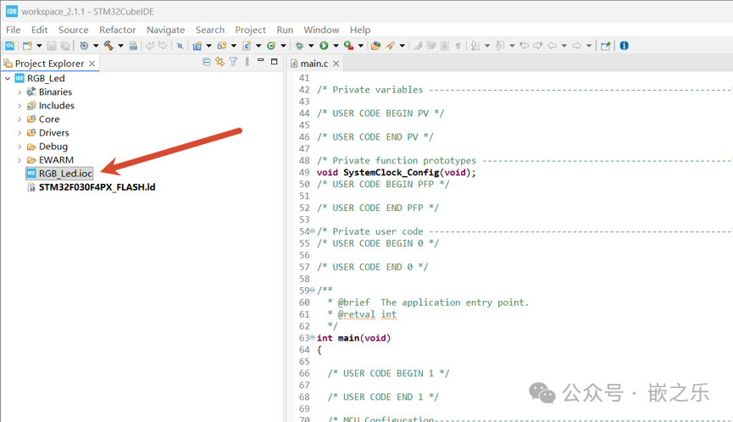
Task: Click SystemClock_Config on line 49
Action: (391, 173)
